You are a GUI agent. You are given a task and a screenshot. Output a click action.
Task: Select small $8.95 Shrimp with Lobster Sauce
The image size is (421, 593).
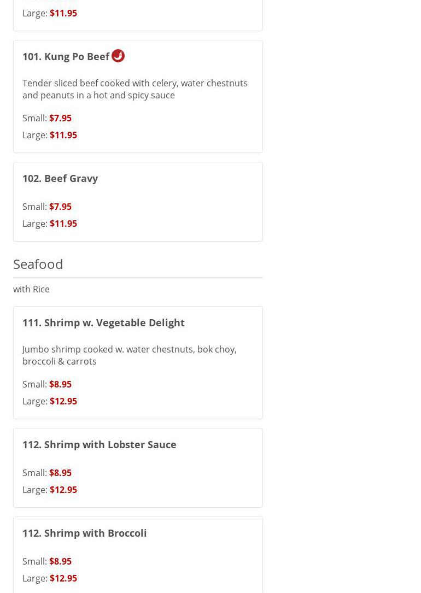(60, 473)
